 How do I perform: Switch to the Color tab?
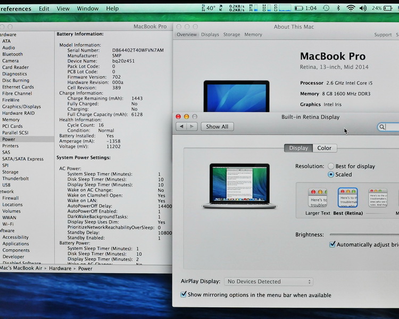point(325,148)
